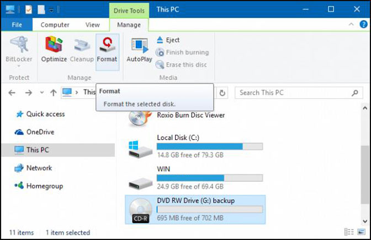The image size is (371, 240).
Task: Close the This PC window
Action: point(357,9)
